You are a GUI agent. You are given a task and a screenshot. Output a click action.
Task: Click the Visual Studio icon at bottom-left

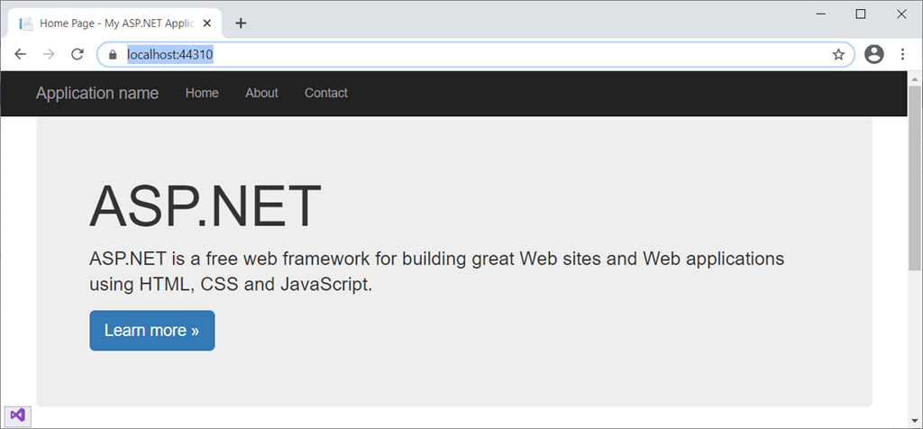pos(17,416)
